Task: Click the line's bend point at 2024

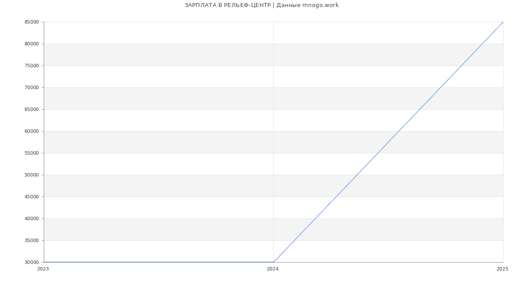Action: (273, 262)
